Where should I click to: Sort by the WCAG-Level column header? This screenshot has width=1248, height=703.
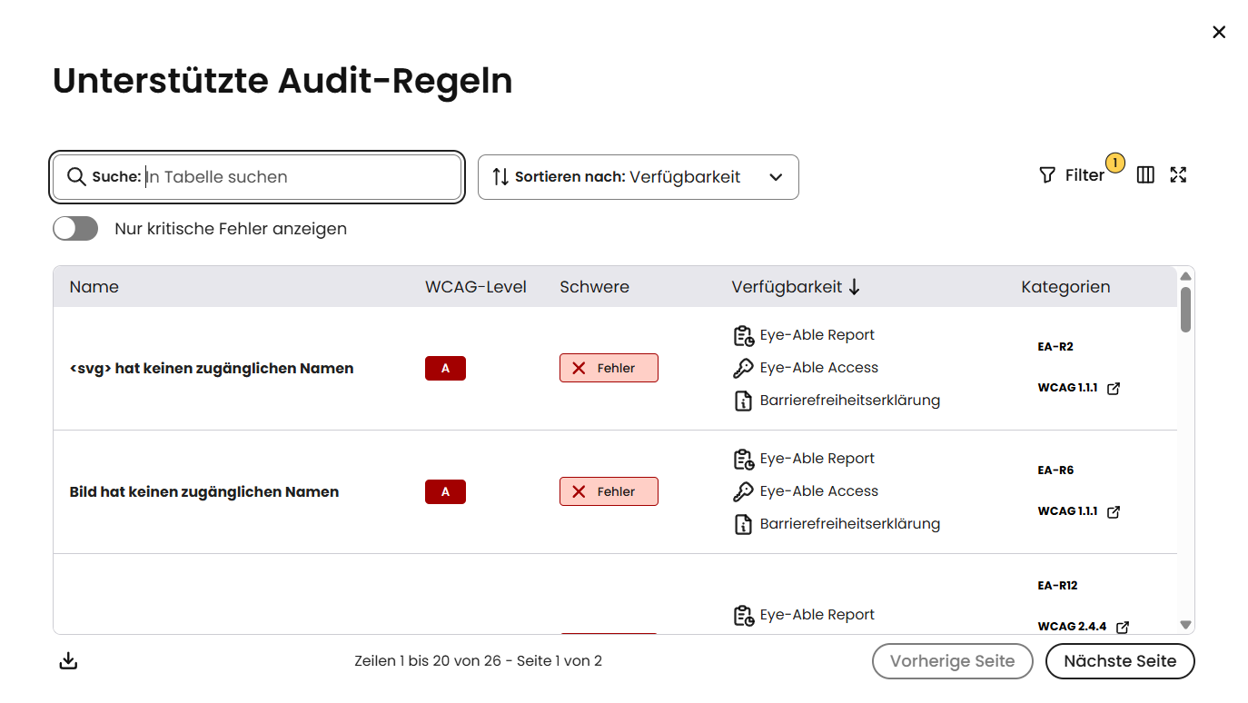[475, 287]
